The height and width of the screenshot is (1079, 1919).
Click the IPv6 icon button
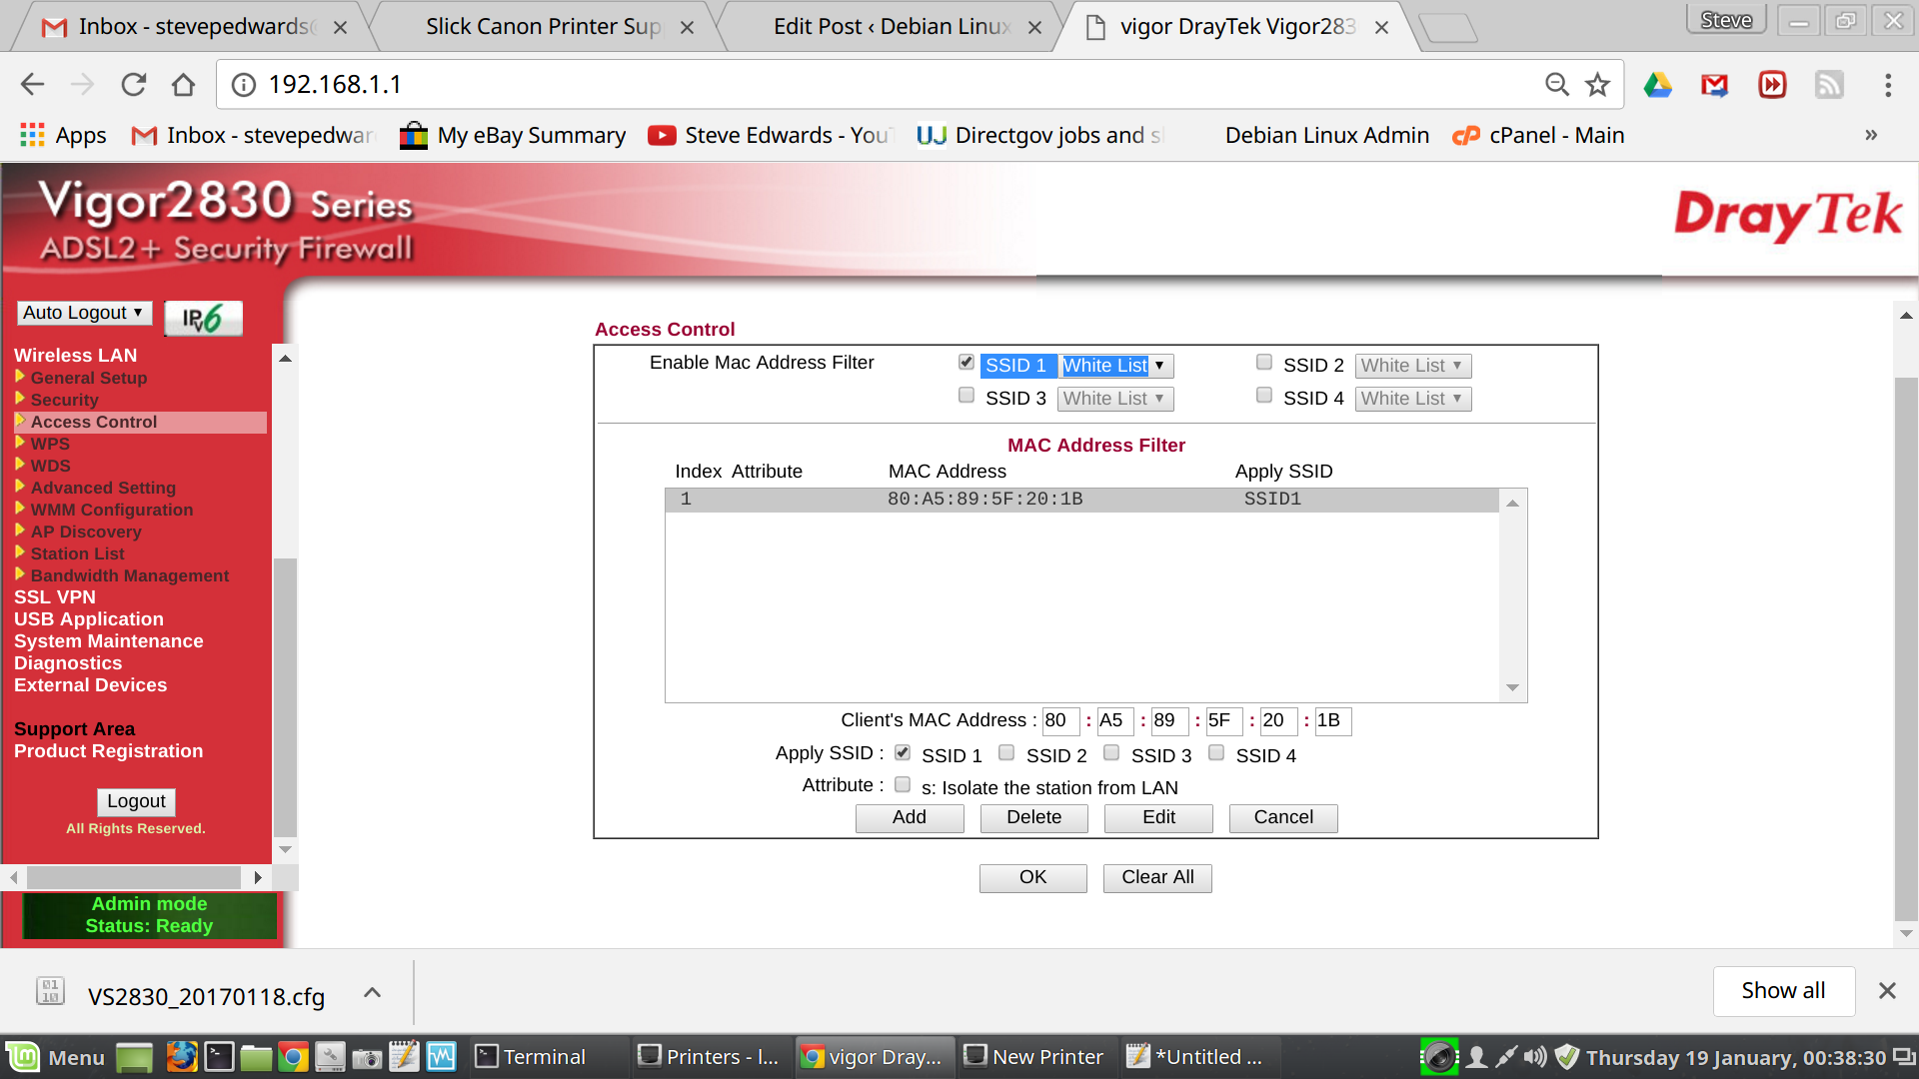coord(203,319)
